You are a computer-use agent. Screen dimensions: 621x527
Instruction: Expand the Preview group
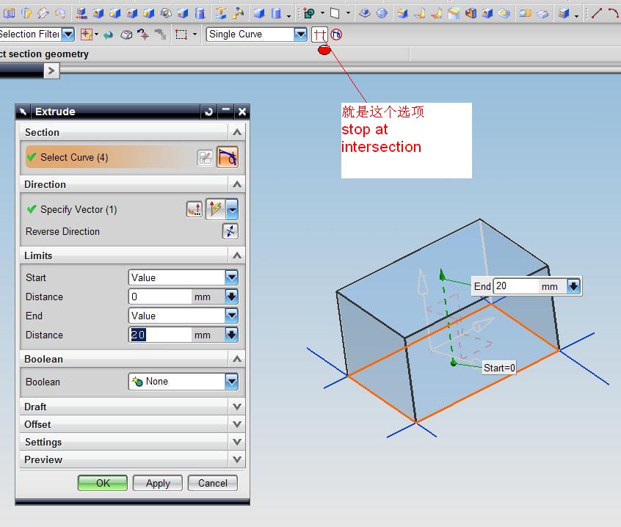click(237, 459)
